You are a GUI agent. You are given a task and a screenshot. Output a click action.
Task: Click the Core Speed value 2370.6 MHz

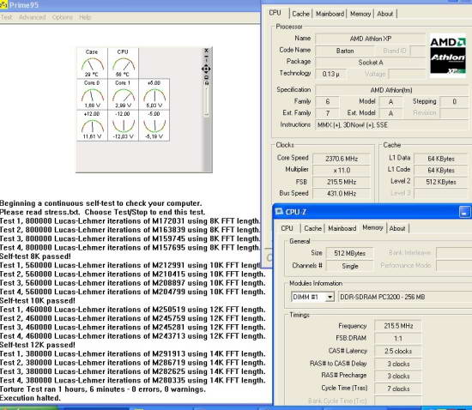[342, 159]
